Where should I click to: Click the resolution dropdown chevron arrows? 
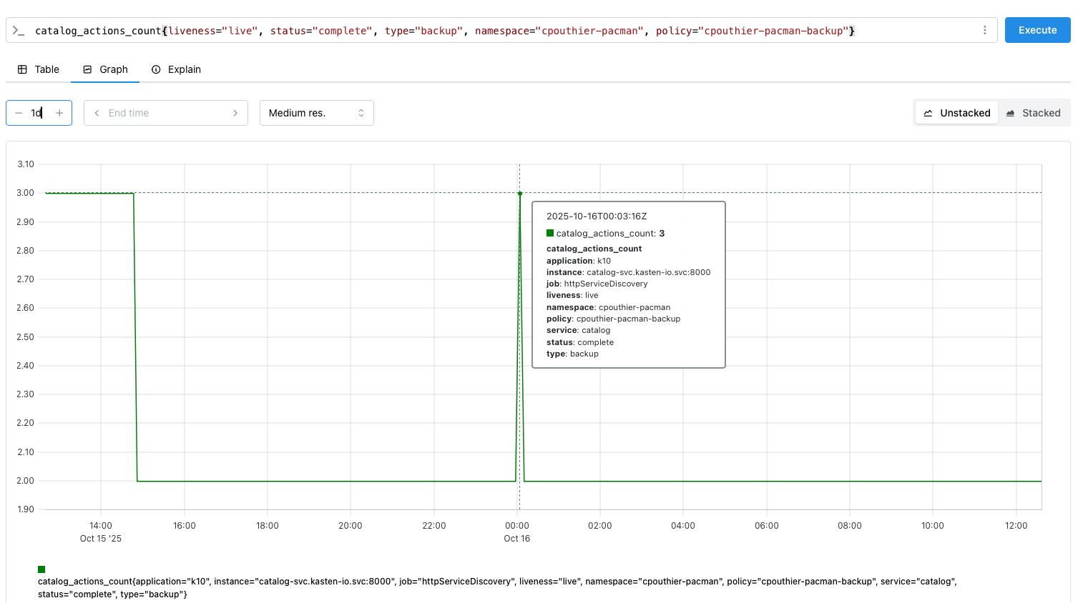pyautogui.click(x=361, y=113)
